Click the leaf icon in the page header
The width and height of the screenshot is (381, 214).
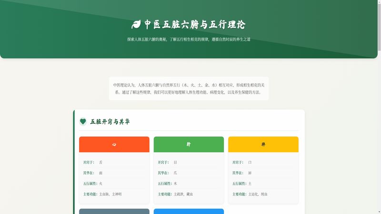[x=136, y=25]
